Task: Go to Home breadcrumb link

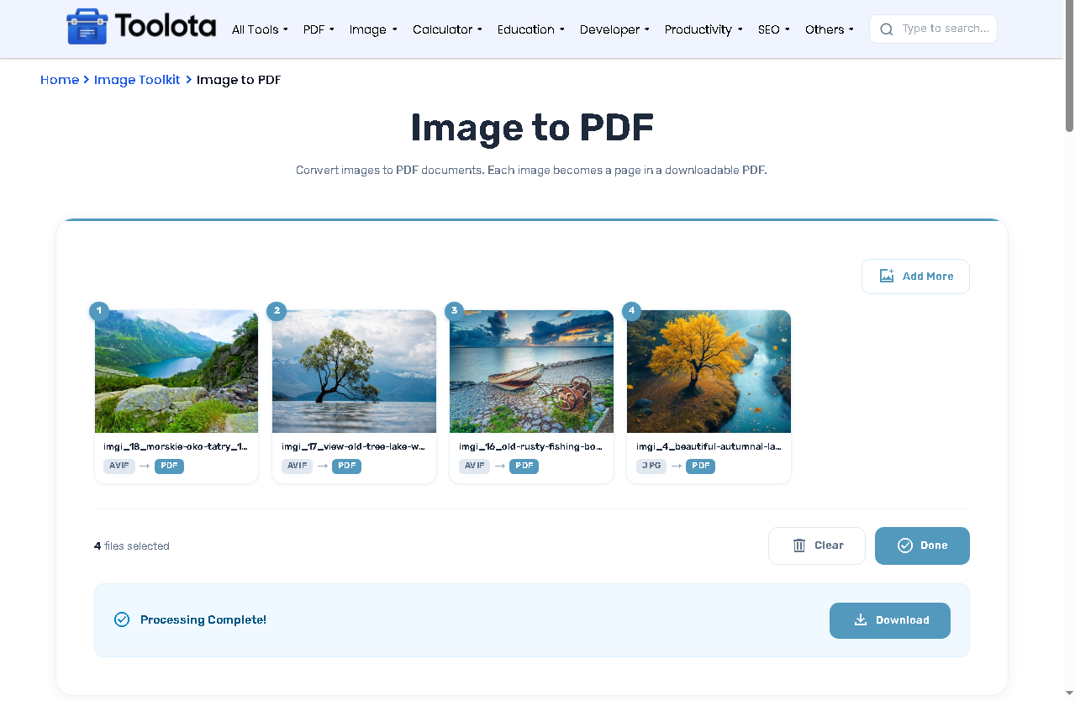Action: click(60, 80)
